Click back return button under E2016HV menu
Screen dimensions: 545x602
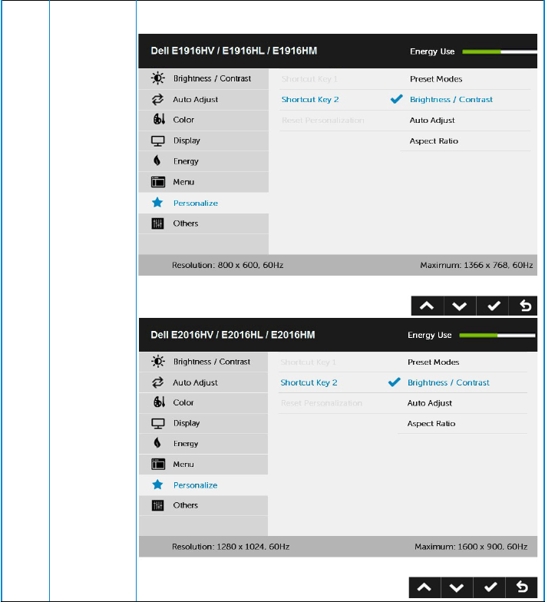pos(522,587)
